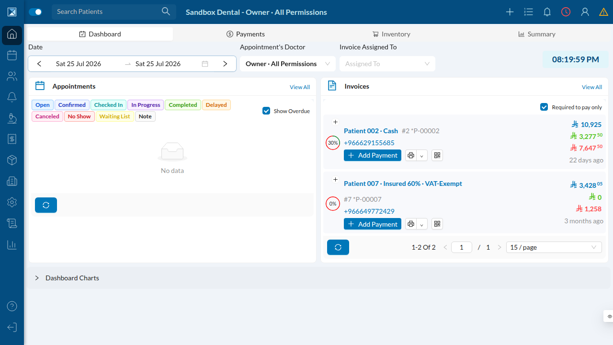This screenshot has width=613, height=345.
Task: Uncheck Required to pay only checkbox
Action: click(544, 107)
